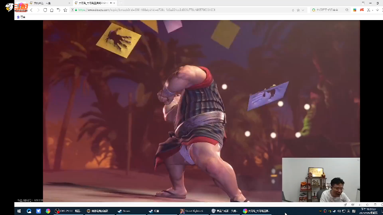Click the second icon in browser status bar
Viewport: 383px width, 215px height.
coord(352,205)
